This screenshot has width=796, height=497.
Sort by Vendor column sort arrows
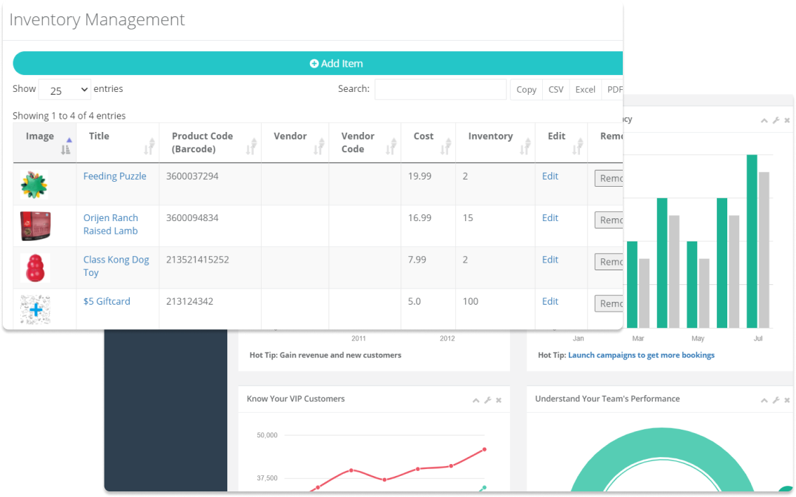[x=319, y=146]
